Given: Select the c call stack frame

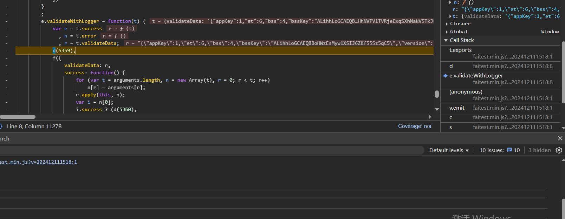Looking at the screenshot, I should coord(500,117).
